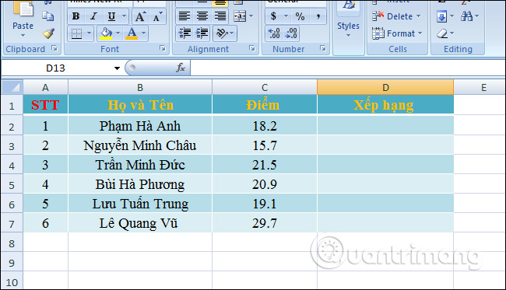Select cell with score 29.7

(265, 223)
